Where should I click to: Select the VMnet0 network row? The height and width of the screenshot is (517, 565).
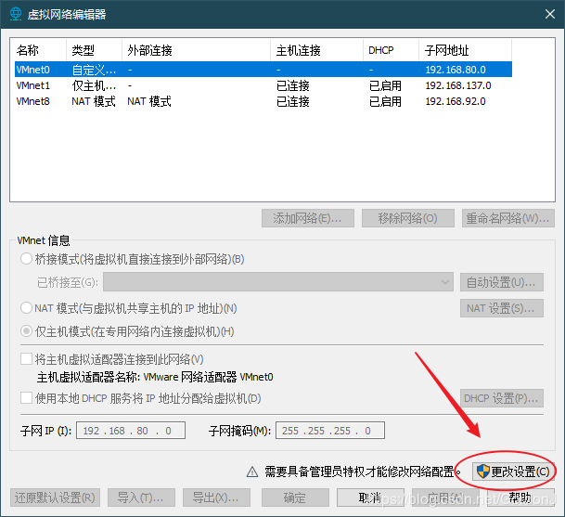tap(263, 70)
